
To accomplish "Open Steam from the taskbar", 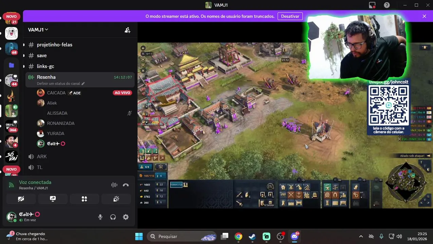I will (252, 237).
